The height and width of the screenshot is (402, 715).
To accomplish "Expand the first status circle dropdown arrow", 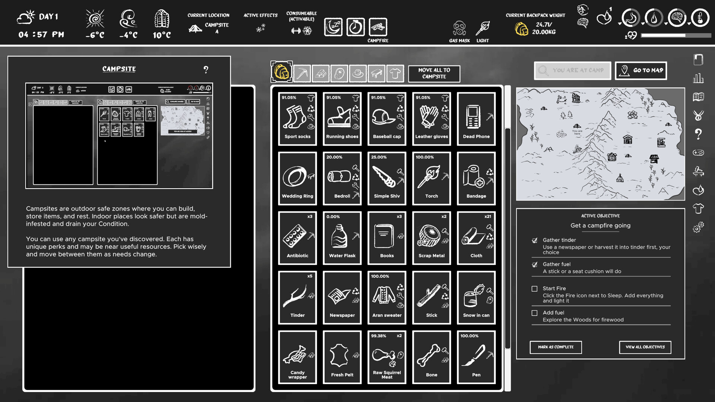I will pyautogui.click(x=620, y=23).
